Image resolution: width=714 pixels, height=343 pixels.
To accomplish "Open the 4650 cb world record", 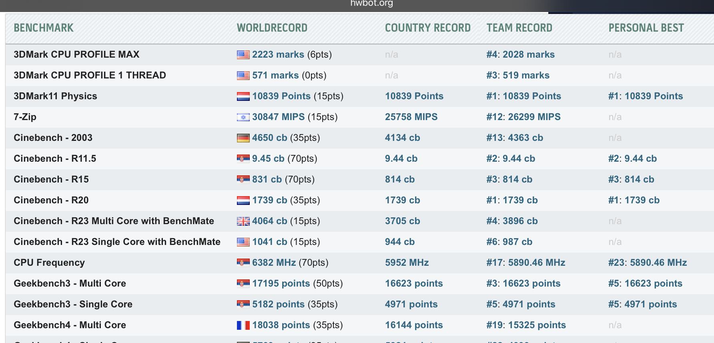I will coord(270,138).
